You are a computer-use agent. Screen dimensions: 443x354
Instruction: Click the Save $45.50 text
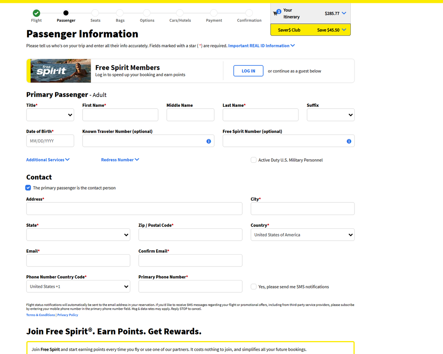[x=328, y=30]
